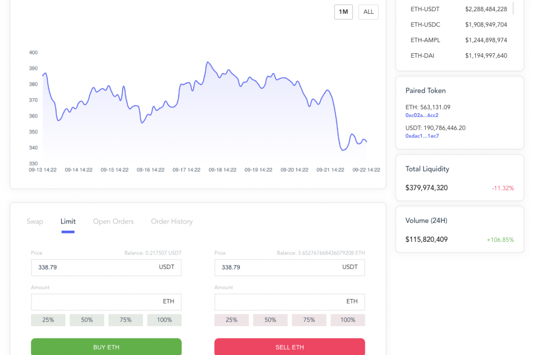Click the buy Price input showing 338.79
The height and width of the screenshot is (355, 533).
(x=106, y=267)
